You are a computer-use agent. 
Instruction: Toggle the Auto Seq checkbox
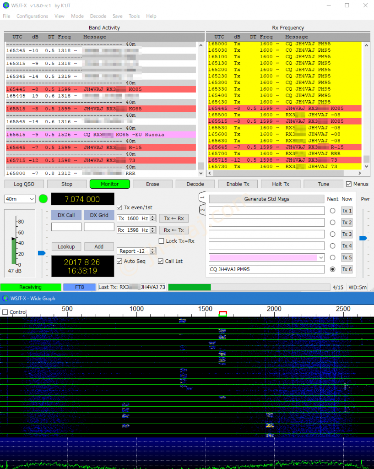(119, 261)
